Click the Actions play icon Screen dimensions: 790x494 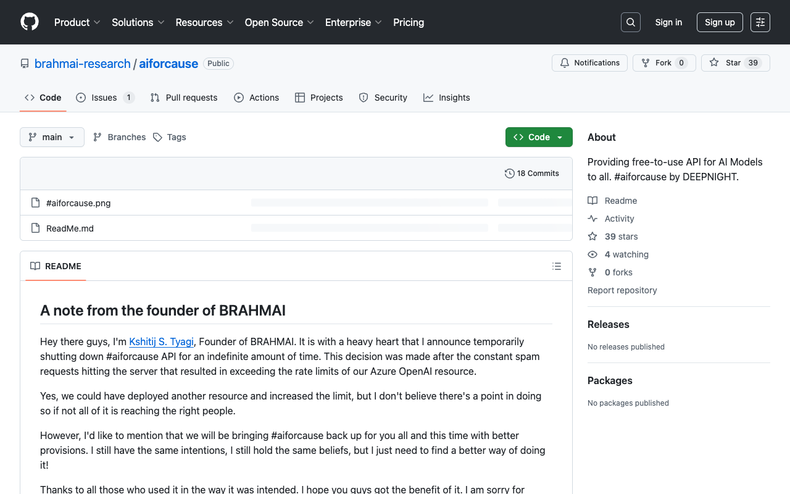239,98
